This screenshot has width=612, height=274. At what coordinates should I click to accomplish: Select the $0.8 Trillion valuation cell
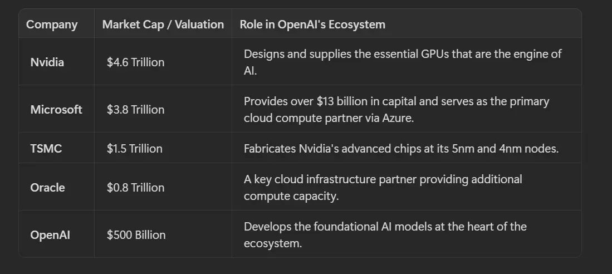135,188
